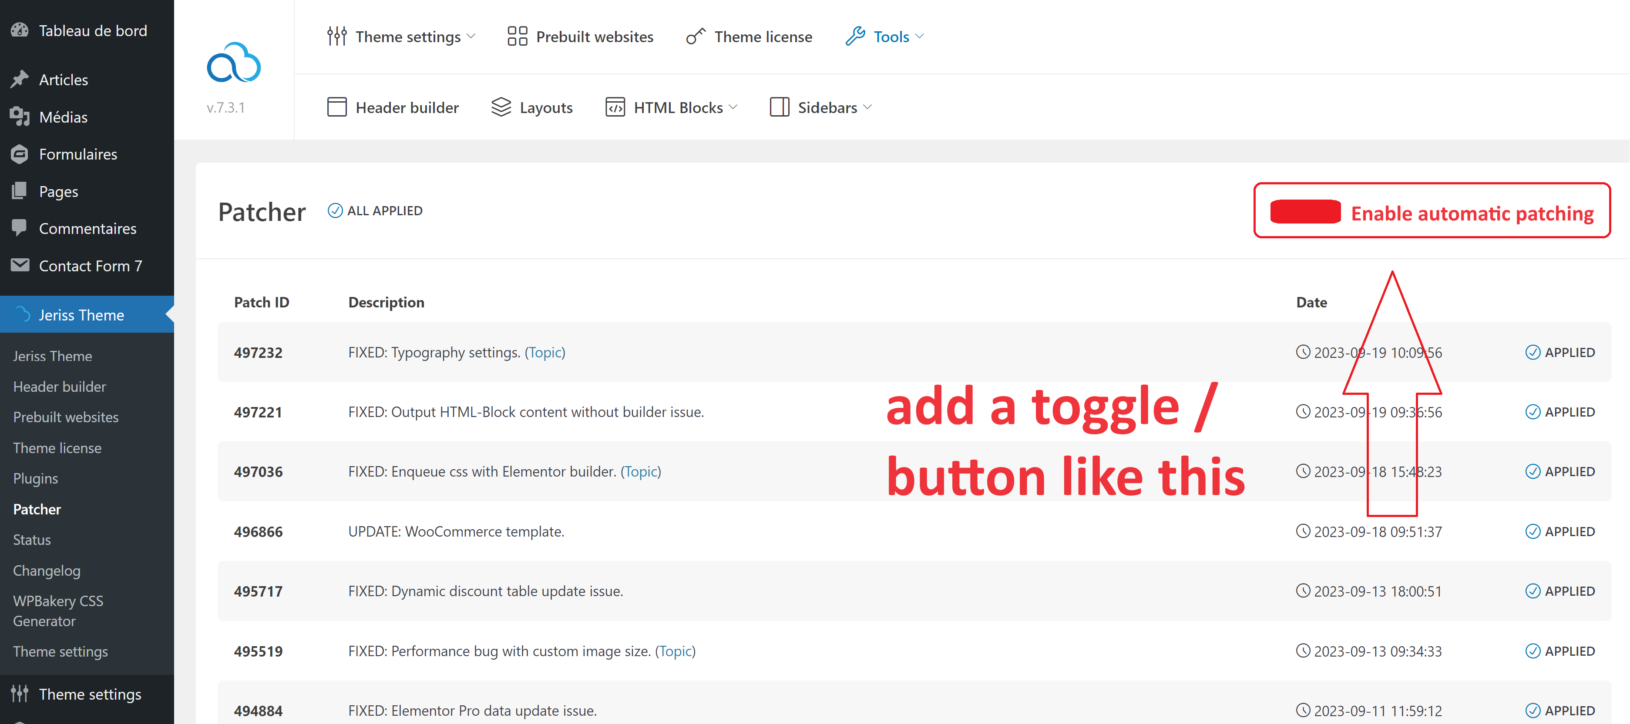The width and height of the screenshot is (1630, 724).
Task: Open Theme license in the sidebar submenu
Action: (x=57, y=448)
